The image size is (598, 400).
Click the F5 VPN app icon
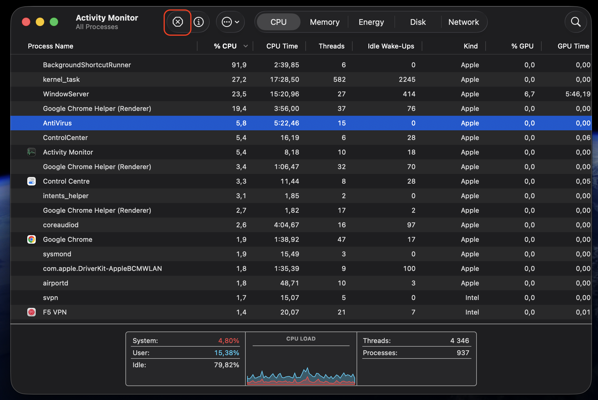tap(32, 312)
